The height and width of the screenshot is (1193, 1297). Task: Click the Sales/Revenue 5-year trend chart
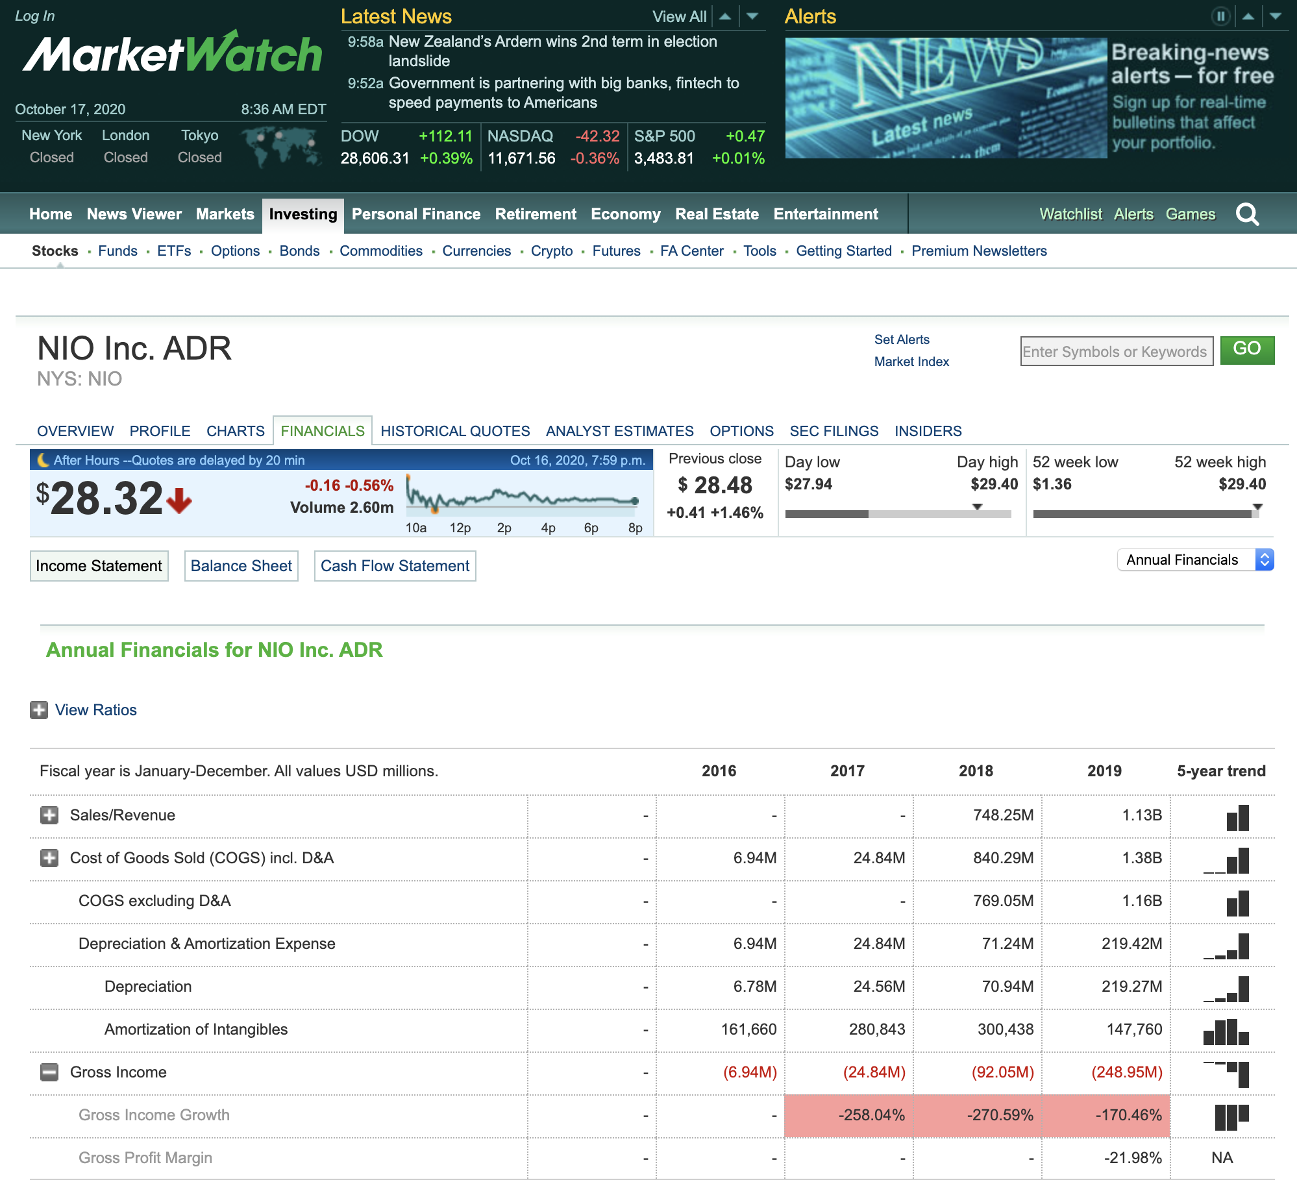coord(1237,817)
